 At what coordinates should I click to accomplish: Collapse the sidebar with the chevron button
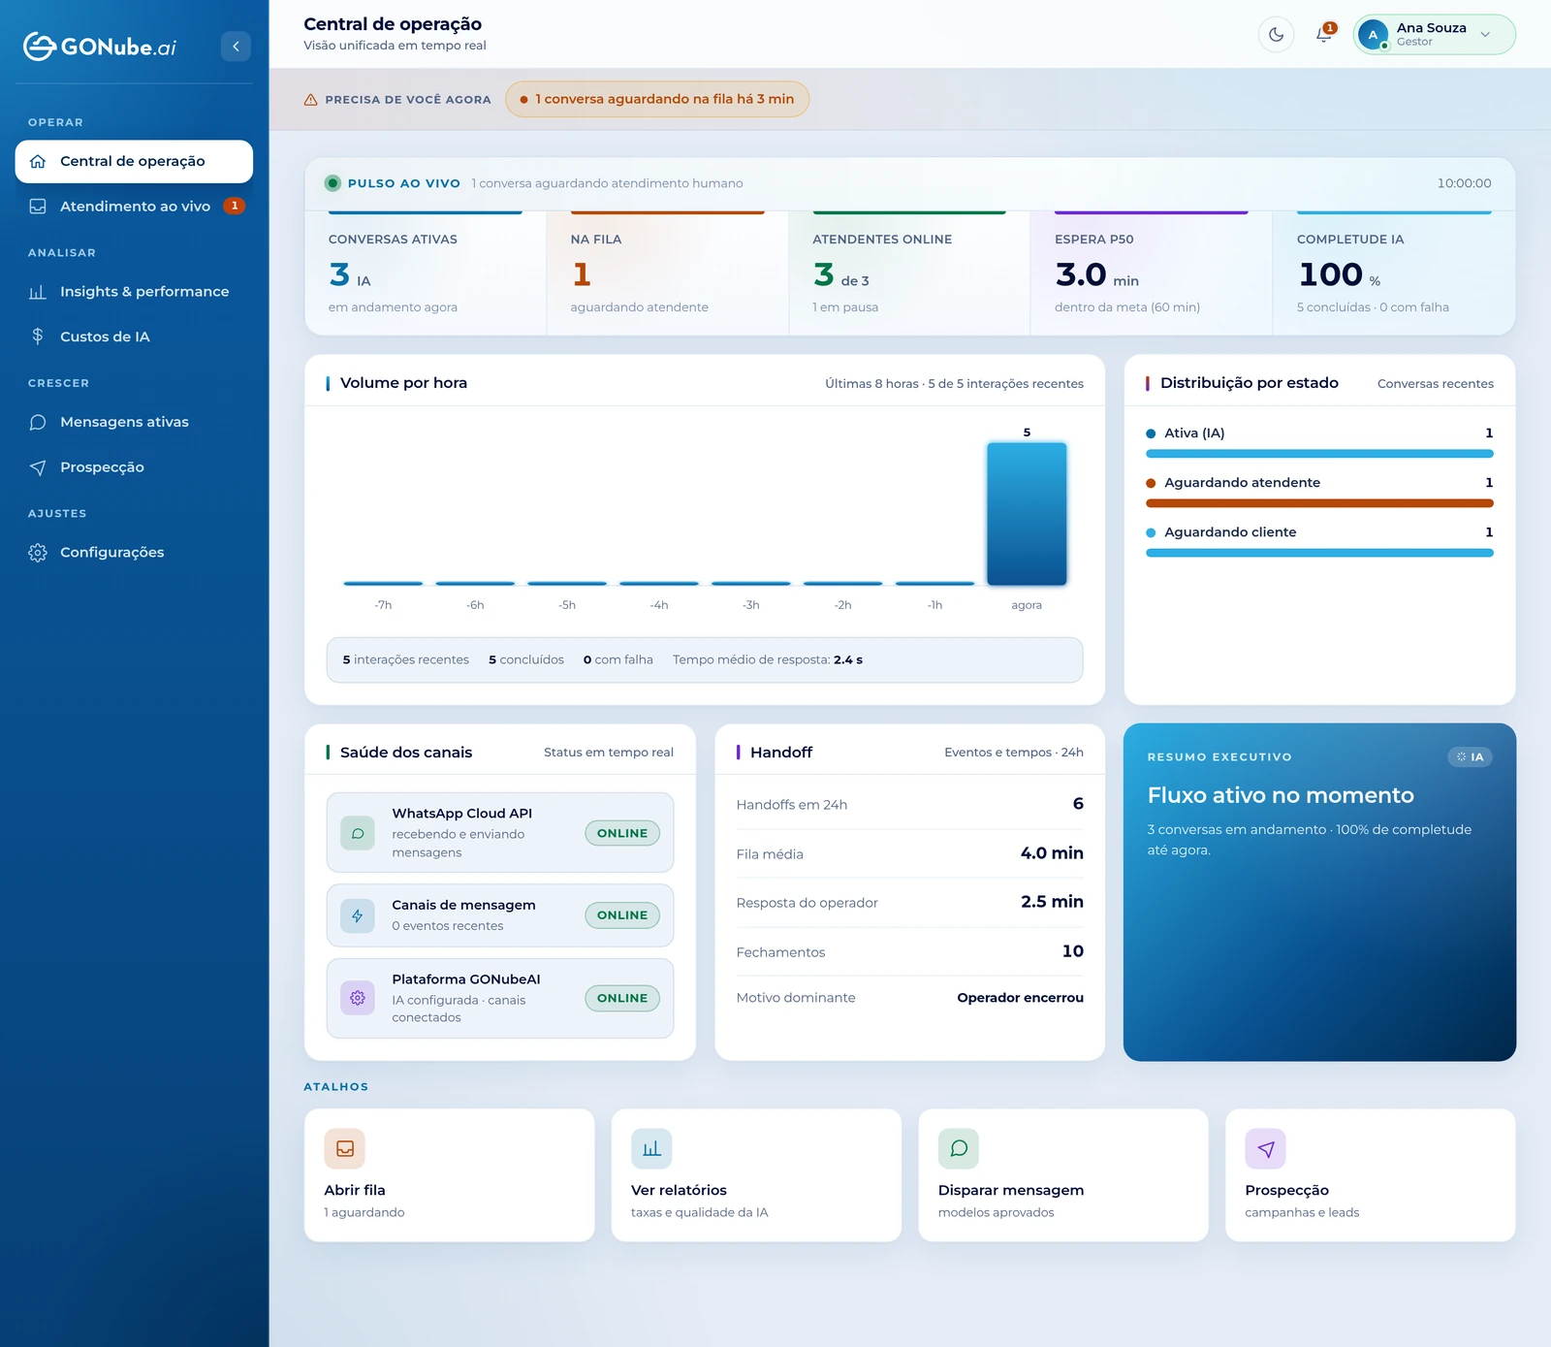click(x=236, y=47)
